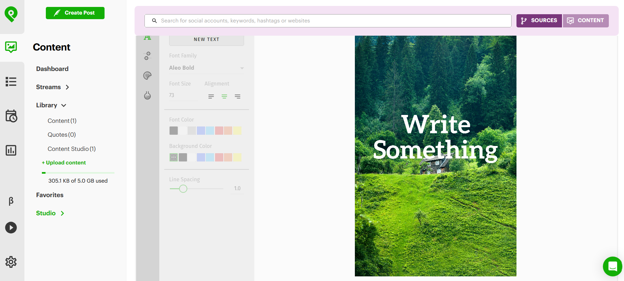The image size is (624, 281).
Task: Set text alignment to right
Action: tap(237, 96)
